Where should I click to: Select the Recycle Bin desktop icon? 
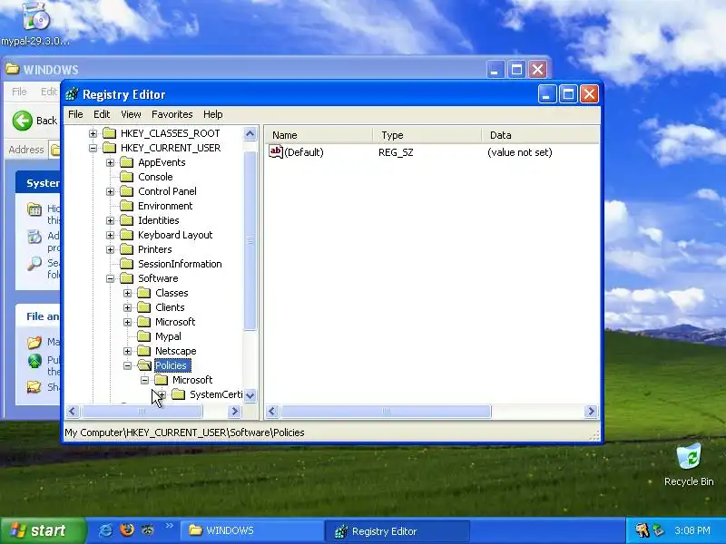(x=689, y=465)
